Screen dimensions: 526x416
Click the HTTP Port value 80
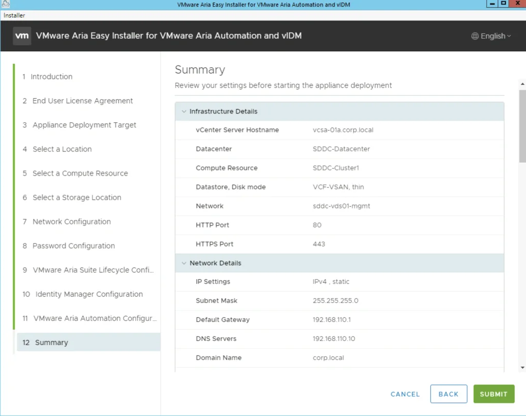[x=317, y=225]
